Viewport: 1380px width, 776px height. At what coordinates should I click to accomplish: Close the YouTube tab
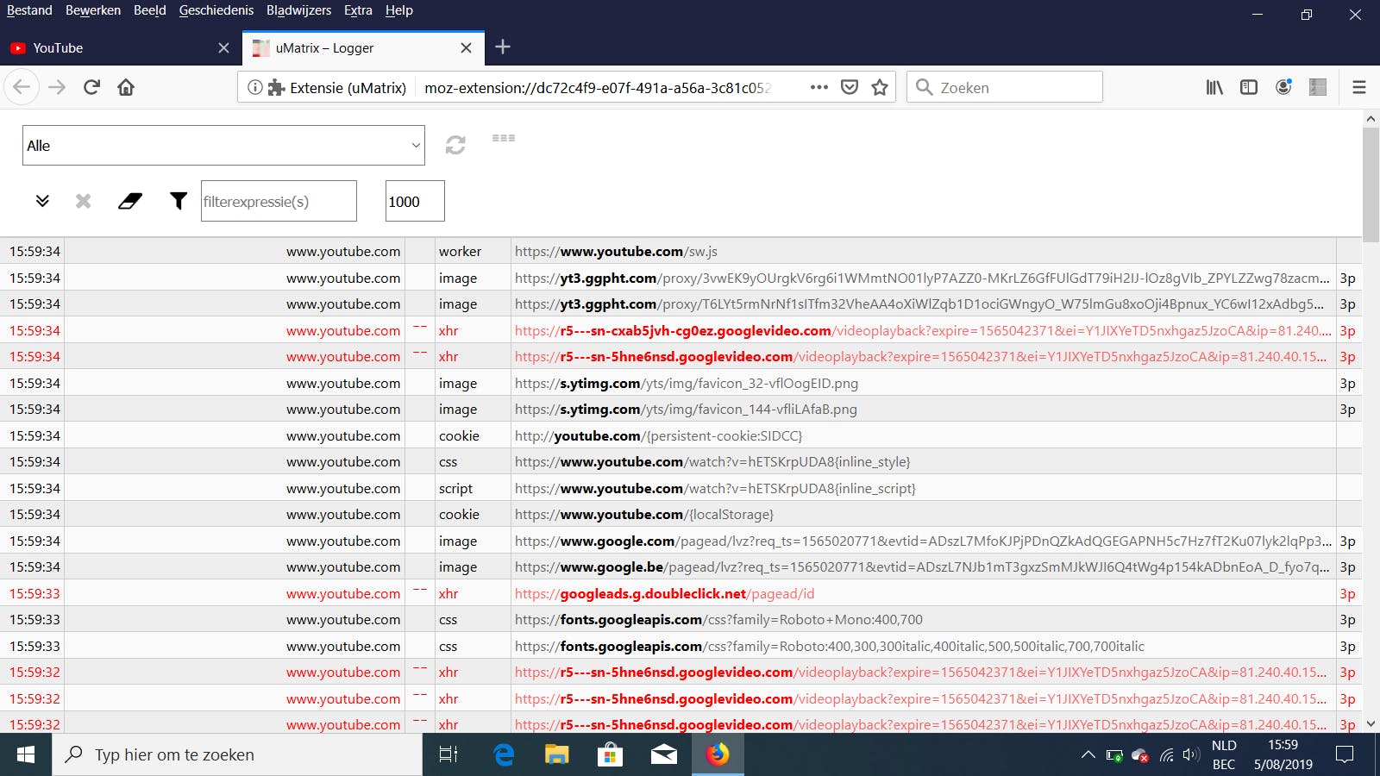223,48
